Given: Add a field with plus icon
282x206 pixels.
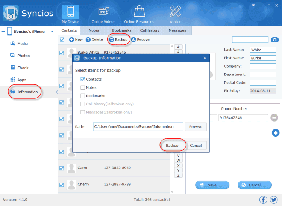Looking at the screenshot, I should pos(276,133).
